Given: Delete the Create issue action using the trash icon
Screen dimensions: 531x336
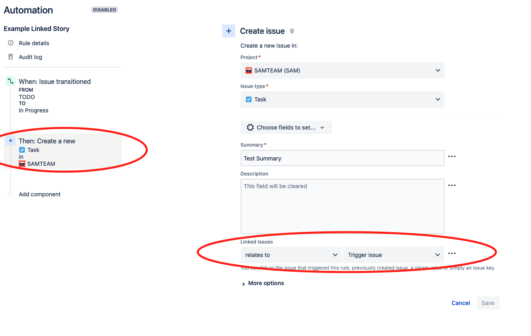Looking at the screenshot, I should click(x=292, y=31).
